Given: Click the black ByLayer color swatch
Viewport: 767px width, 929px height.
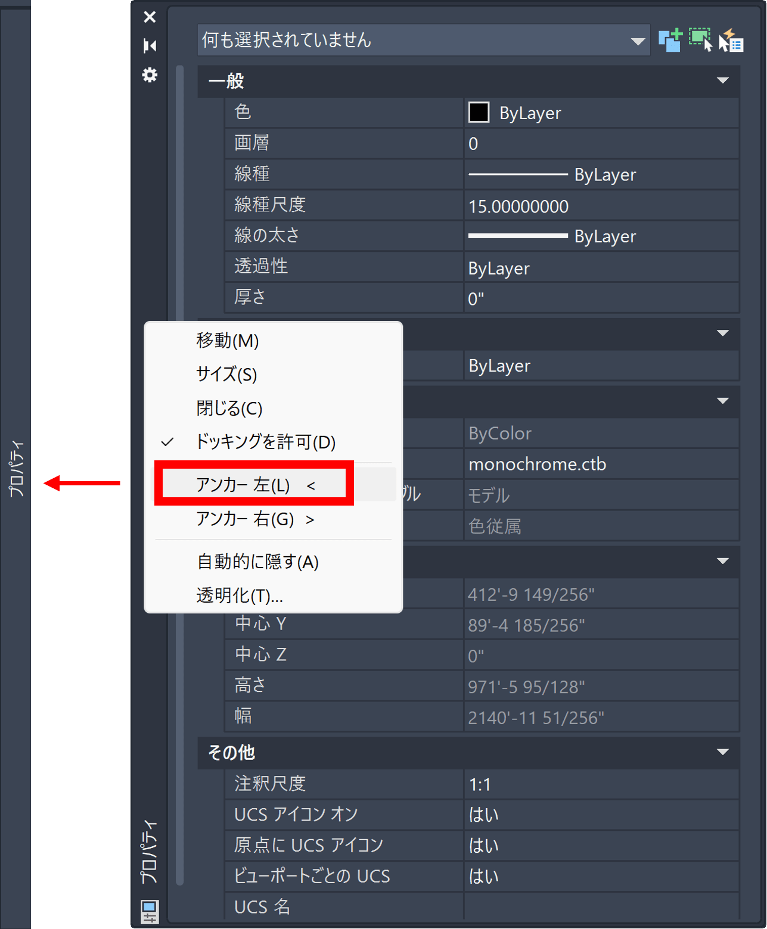Looking at the screenshot, I should (x=479, y=113).
